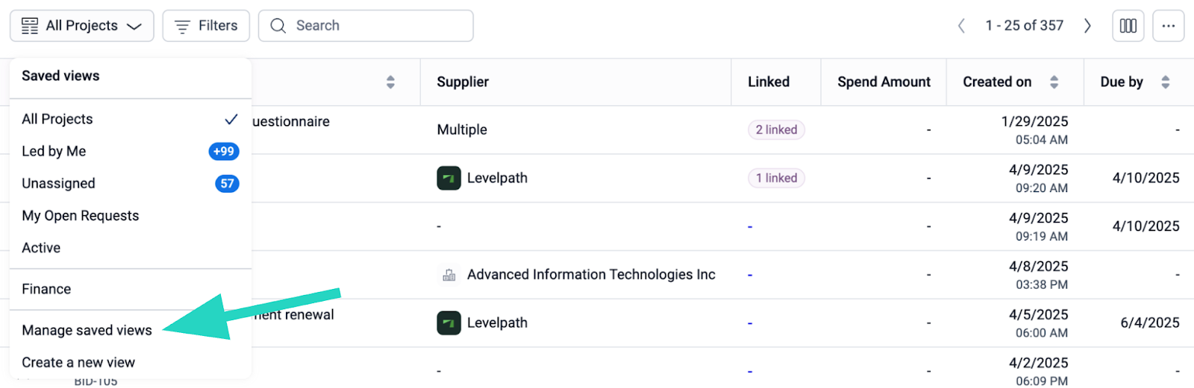
Task: Open the 2 linked badge
Action: tap(776, 130)
